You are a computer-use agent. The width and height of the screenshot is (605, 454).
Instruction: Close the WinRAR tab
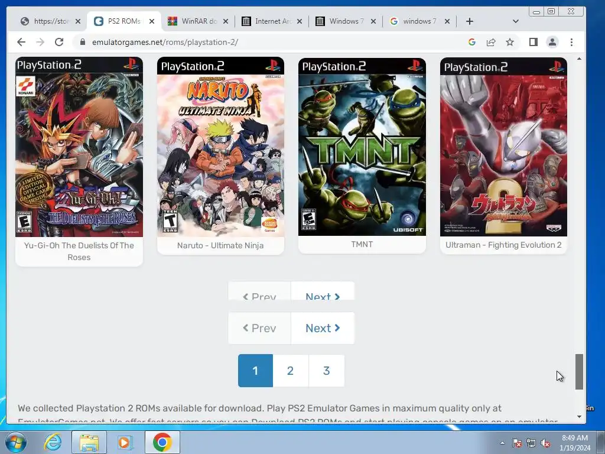pyautogui.click(x=226, y=21)
